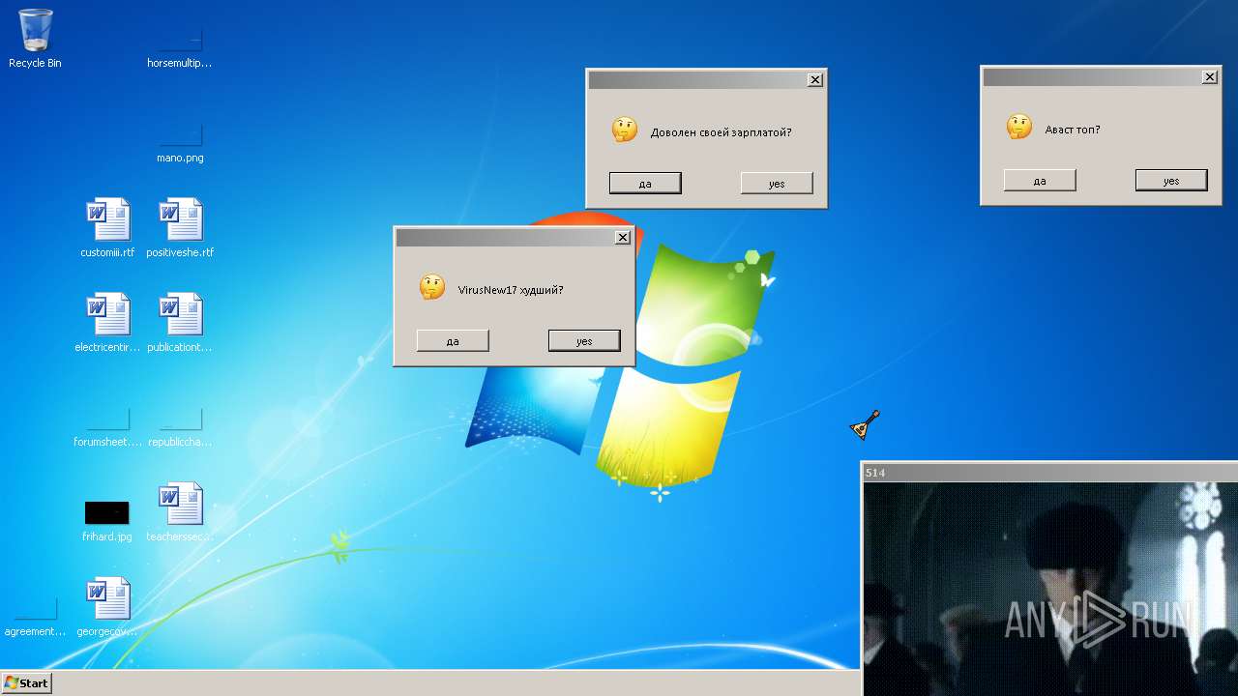The image size is (1238, 696).
Task: Click the video frame in the 514 window
Action: tap(1049, 588)
